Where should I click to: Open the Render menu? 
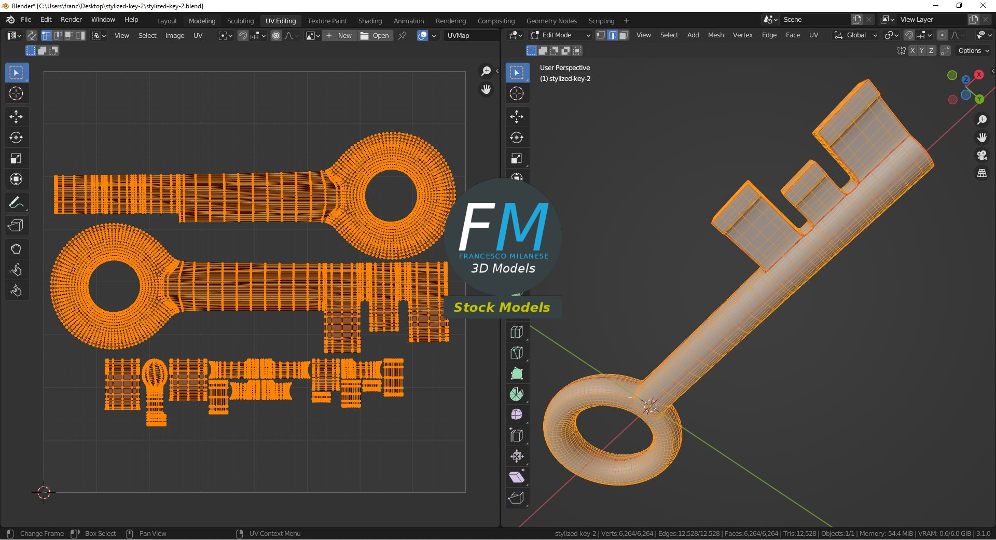pos(71,20)
